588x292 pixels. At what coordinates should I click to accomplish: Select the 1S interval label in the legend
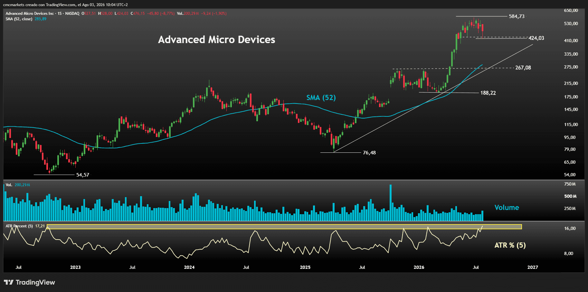coord(60,14)
